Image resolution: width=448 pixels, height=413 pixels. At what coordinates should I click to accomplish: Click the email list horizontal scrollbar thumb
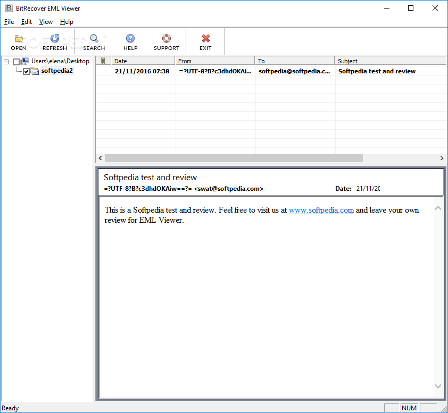(x=234, y=158)
